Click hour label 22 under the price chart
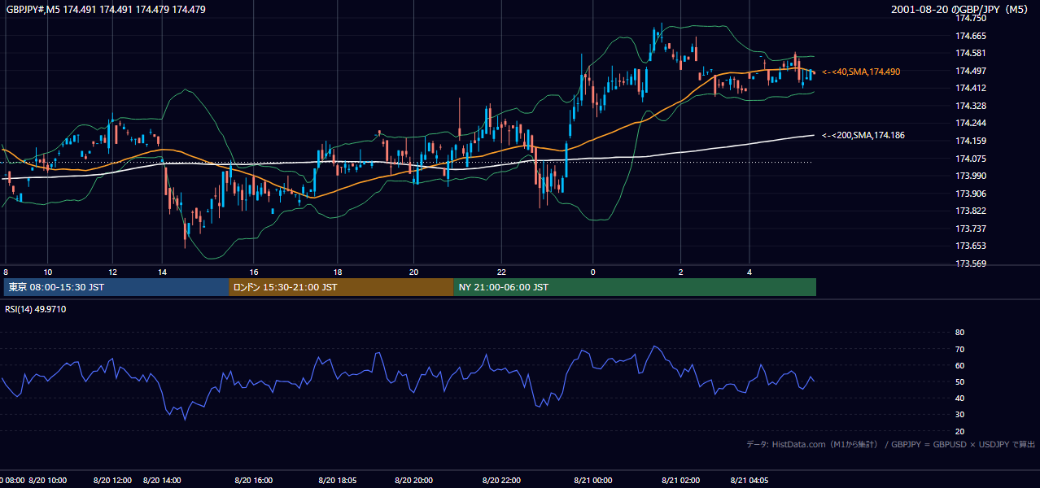Screen dimensions: 1040x488 tap(501, 272)
